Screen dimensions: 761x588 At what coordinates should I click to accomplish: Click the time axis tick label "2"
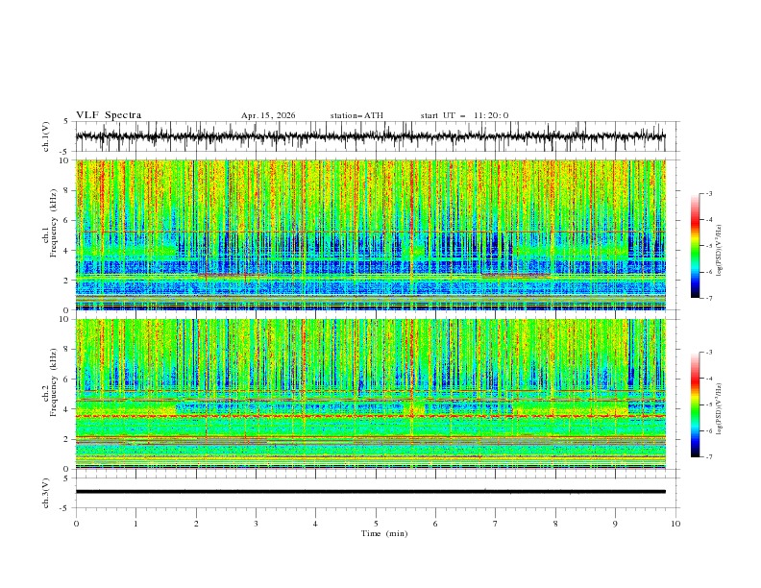tap(196, 524)
